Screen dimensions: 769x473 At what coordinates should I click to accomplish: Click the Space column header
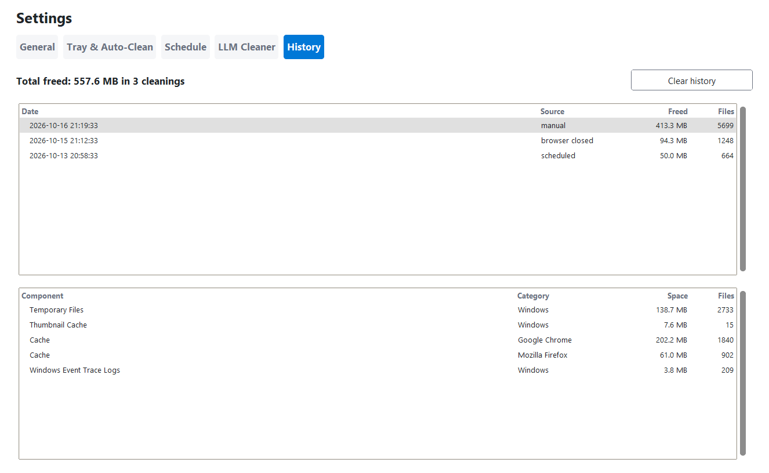click(677, 296)
